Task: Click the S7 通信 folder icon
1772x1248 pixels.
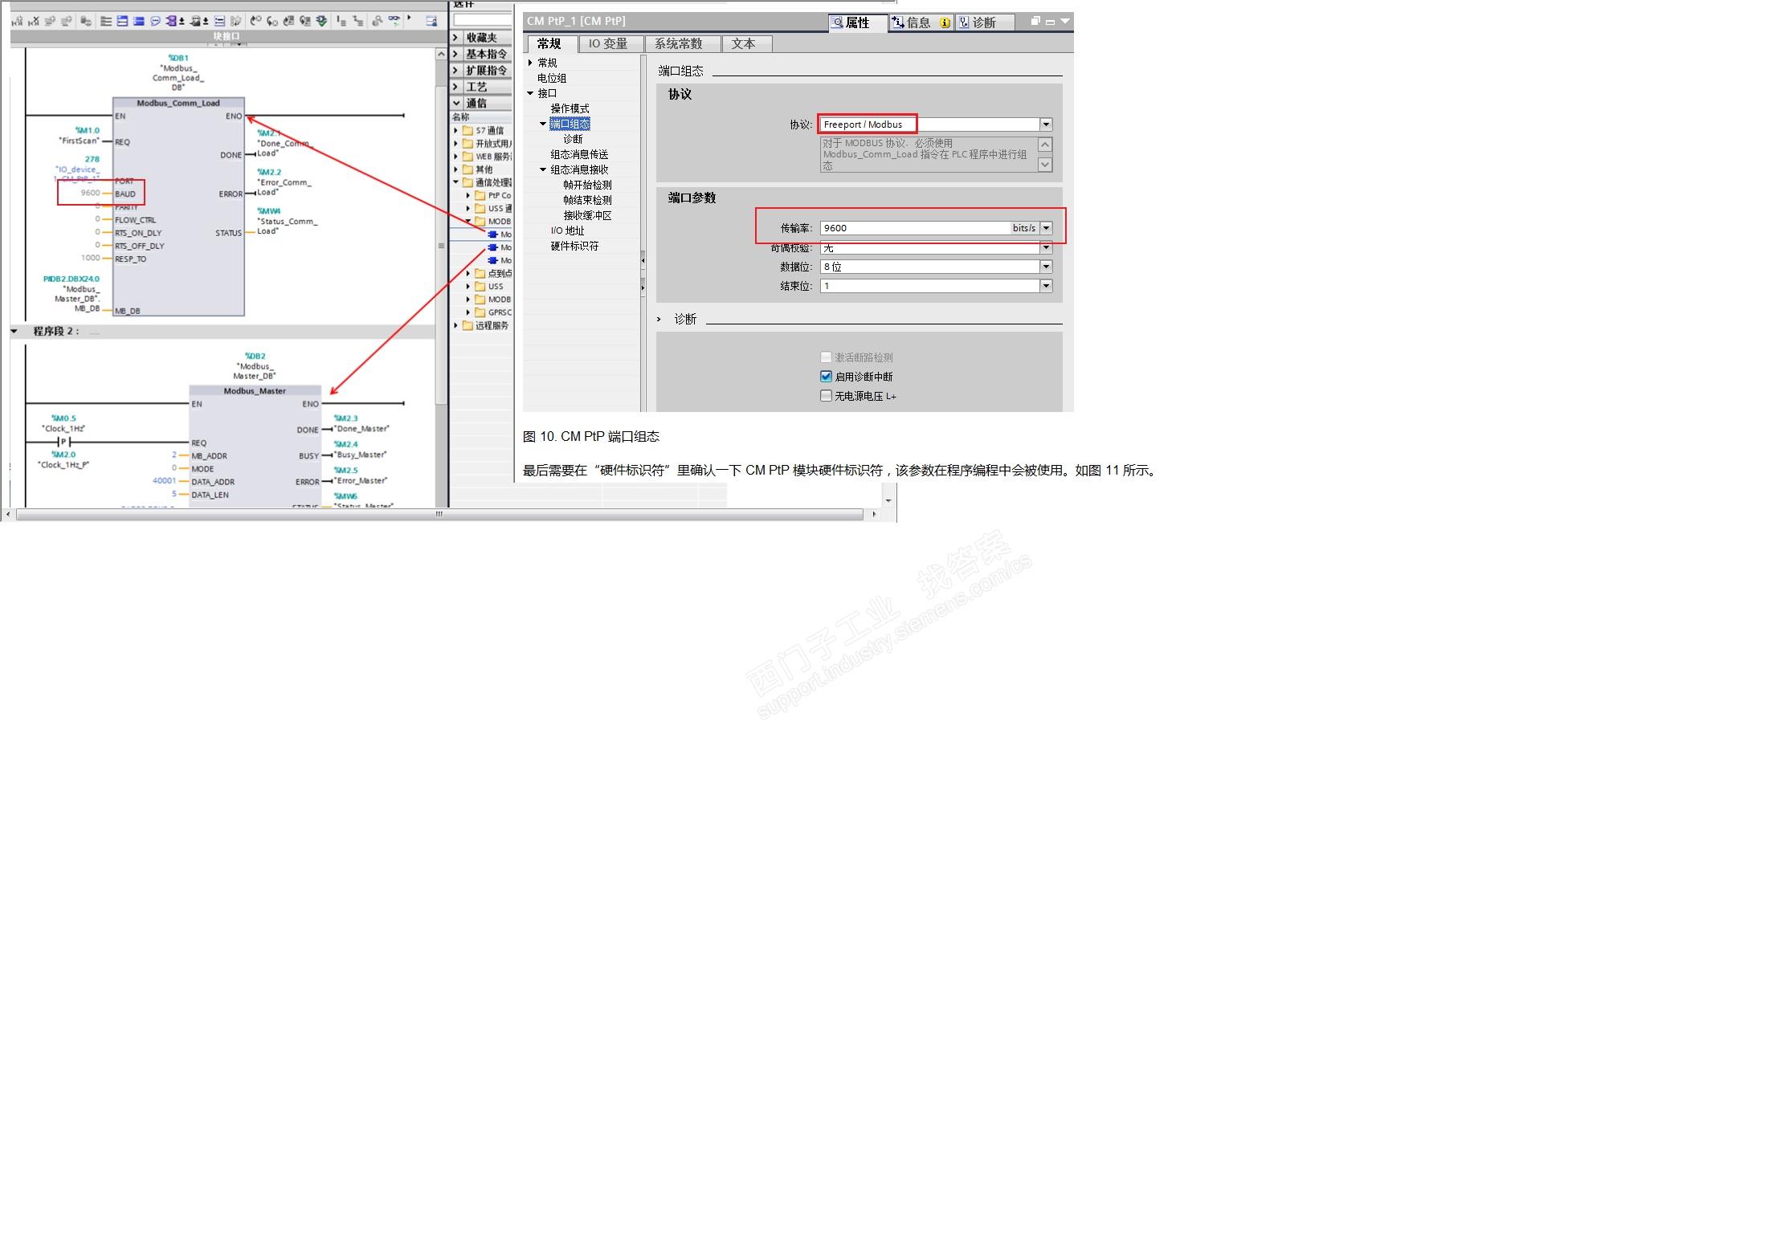Action: 467,131
